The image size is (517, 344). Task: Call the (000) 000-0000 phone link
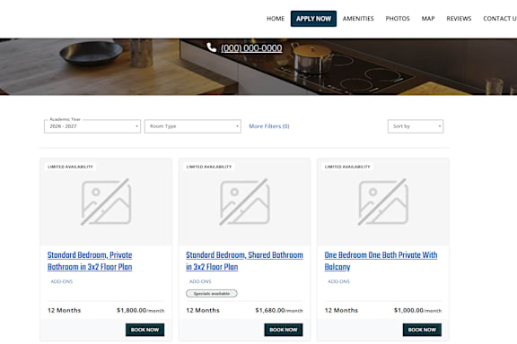point(251,48)
